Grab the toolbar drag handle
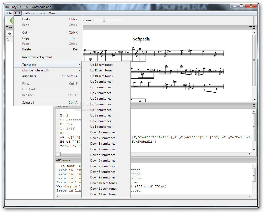This screenshot has height=213, width=264. tap(7, 20)
